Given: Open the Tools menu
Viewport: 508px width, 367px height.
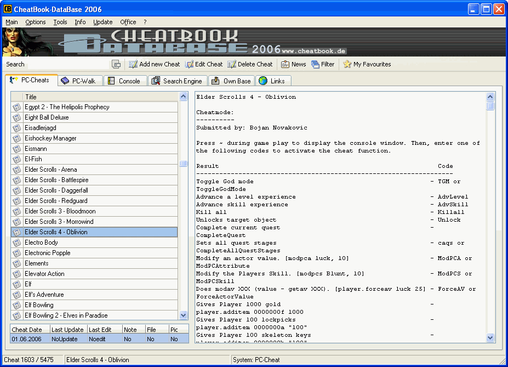Looking at the screenshot, I should click(x=60, y=22).
